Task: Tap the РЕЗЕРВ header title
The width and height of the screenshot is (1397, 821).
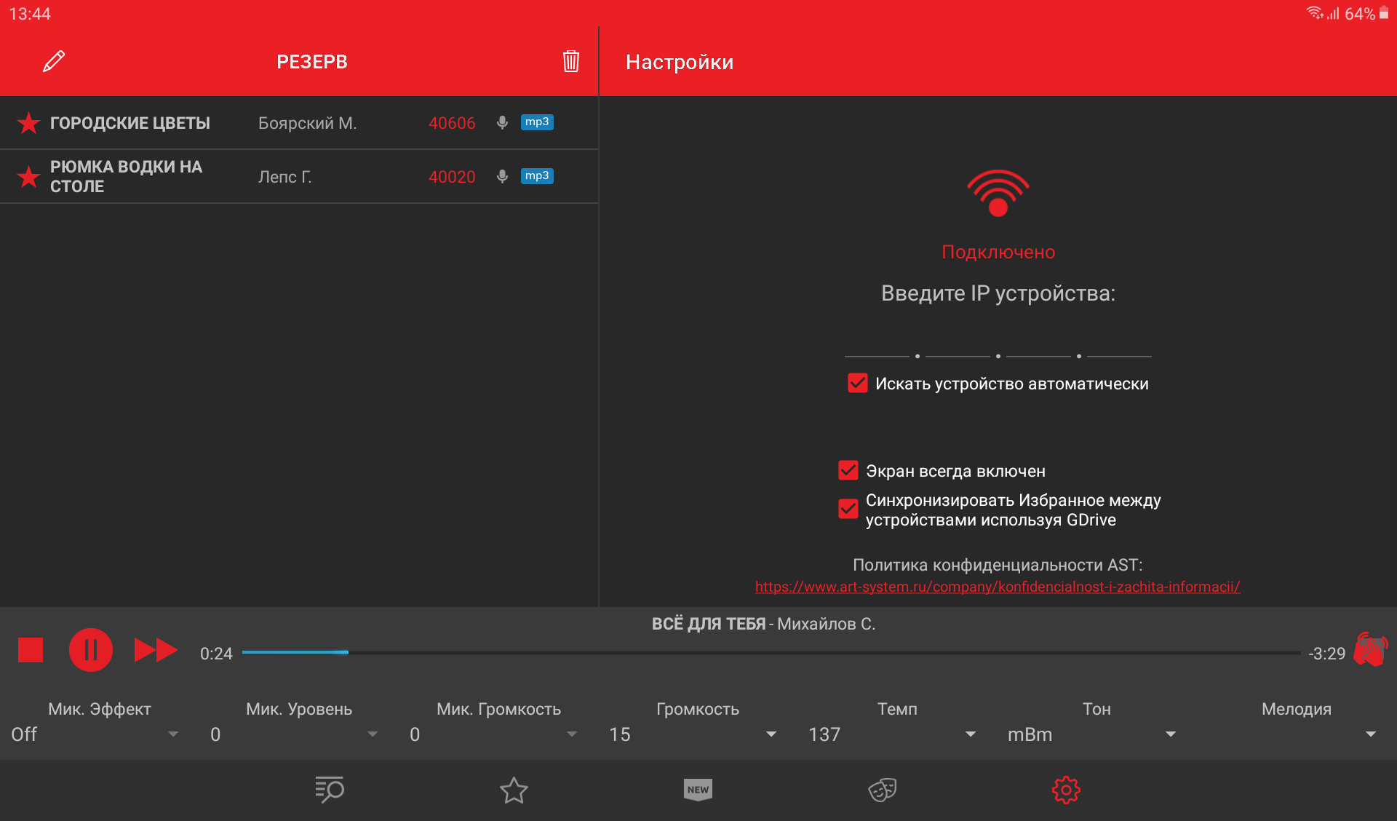Action: pyautogui.click(x=312, y=62)
